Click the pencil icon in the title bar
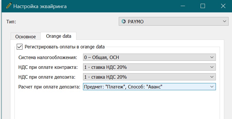This screenshot has height=119, width=232. pos(9,6)
